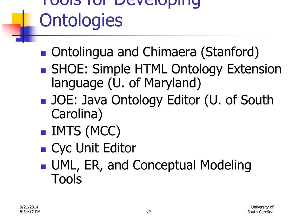The height and width of the screenshot is (218, 291).
Task: Click the slide title word "Ontologies"
Action: click(x=81, y=20)
